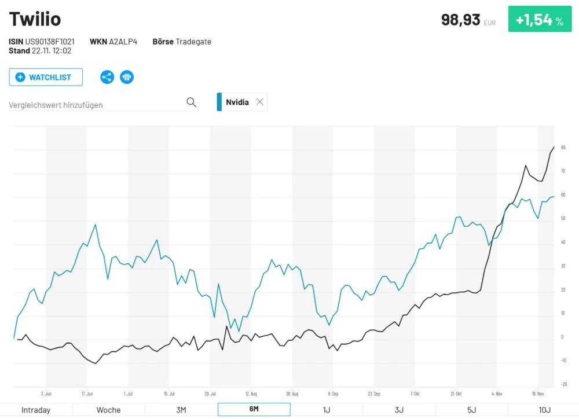The height and width of the screenshot is (419, 579).
Task: Click the 17. Jun date axis label
Action: pos(87,392)
